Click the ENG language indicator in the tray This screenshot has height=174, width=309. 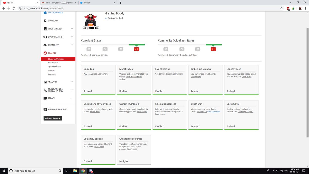[x=286, y=171]
